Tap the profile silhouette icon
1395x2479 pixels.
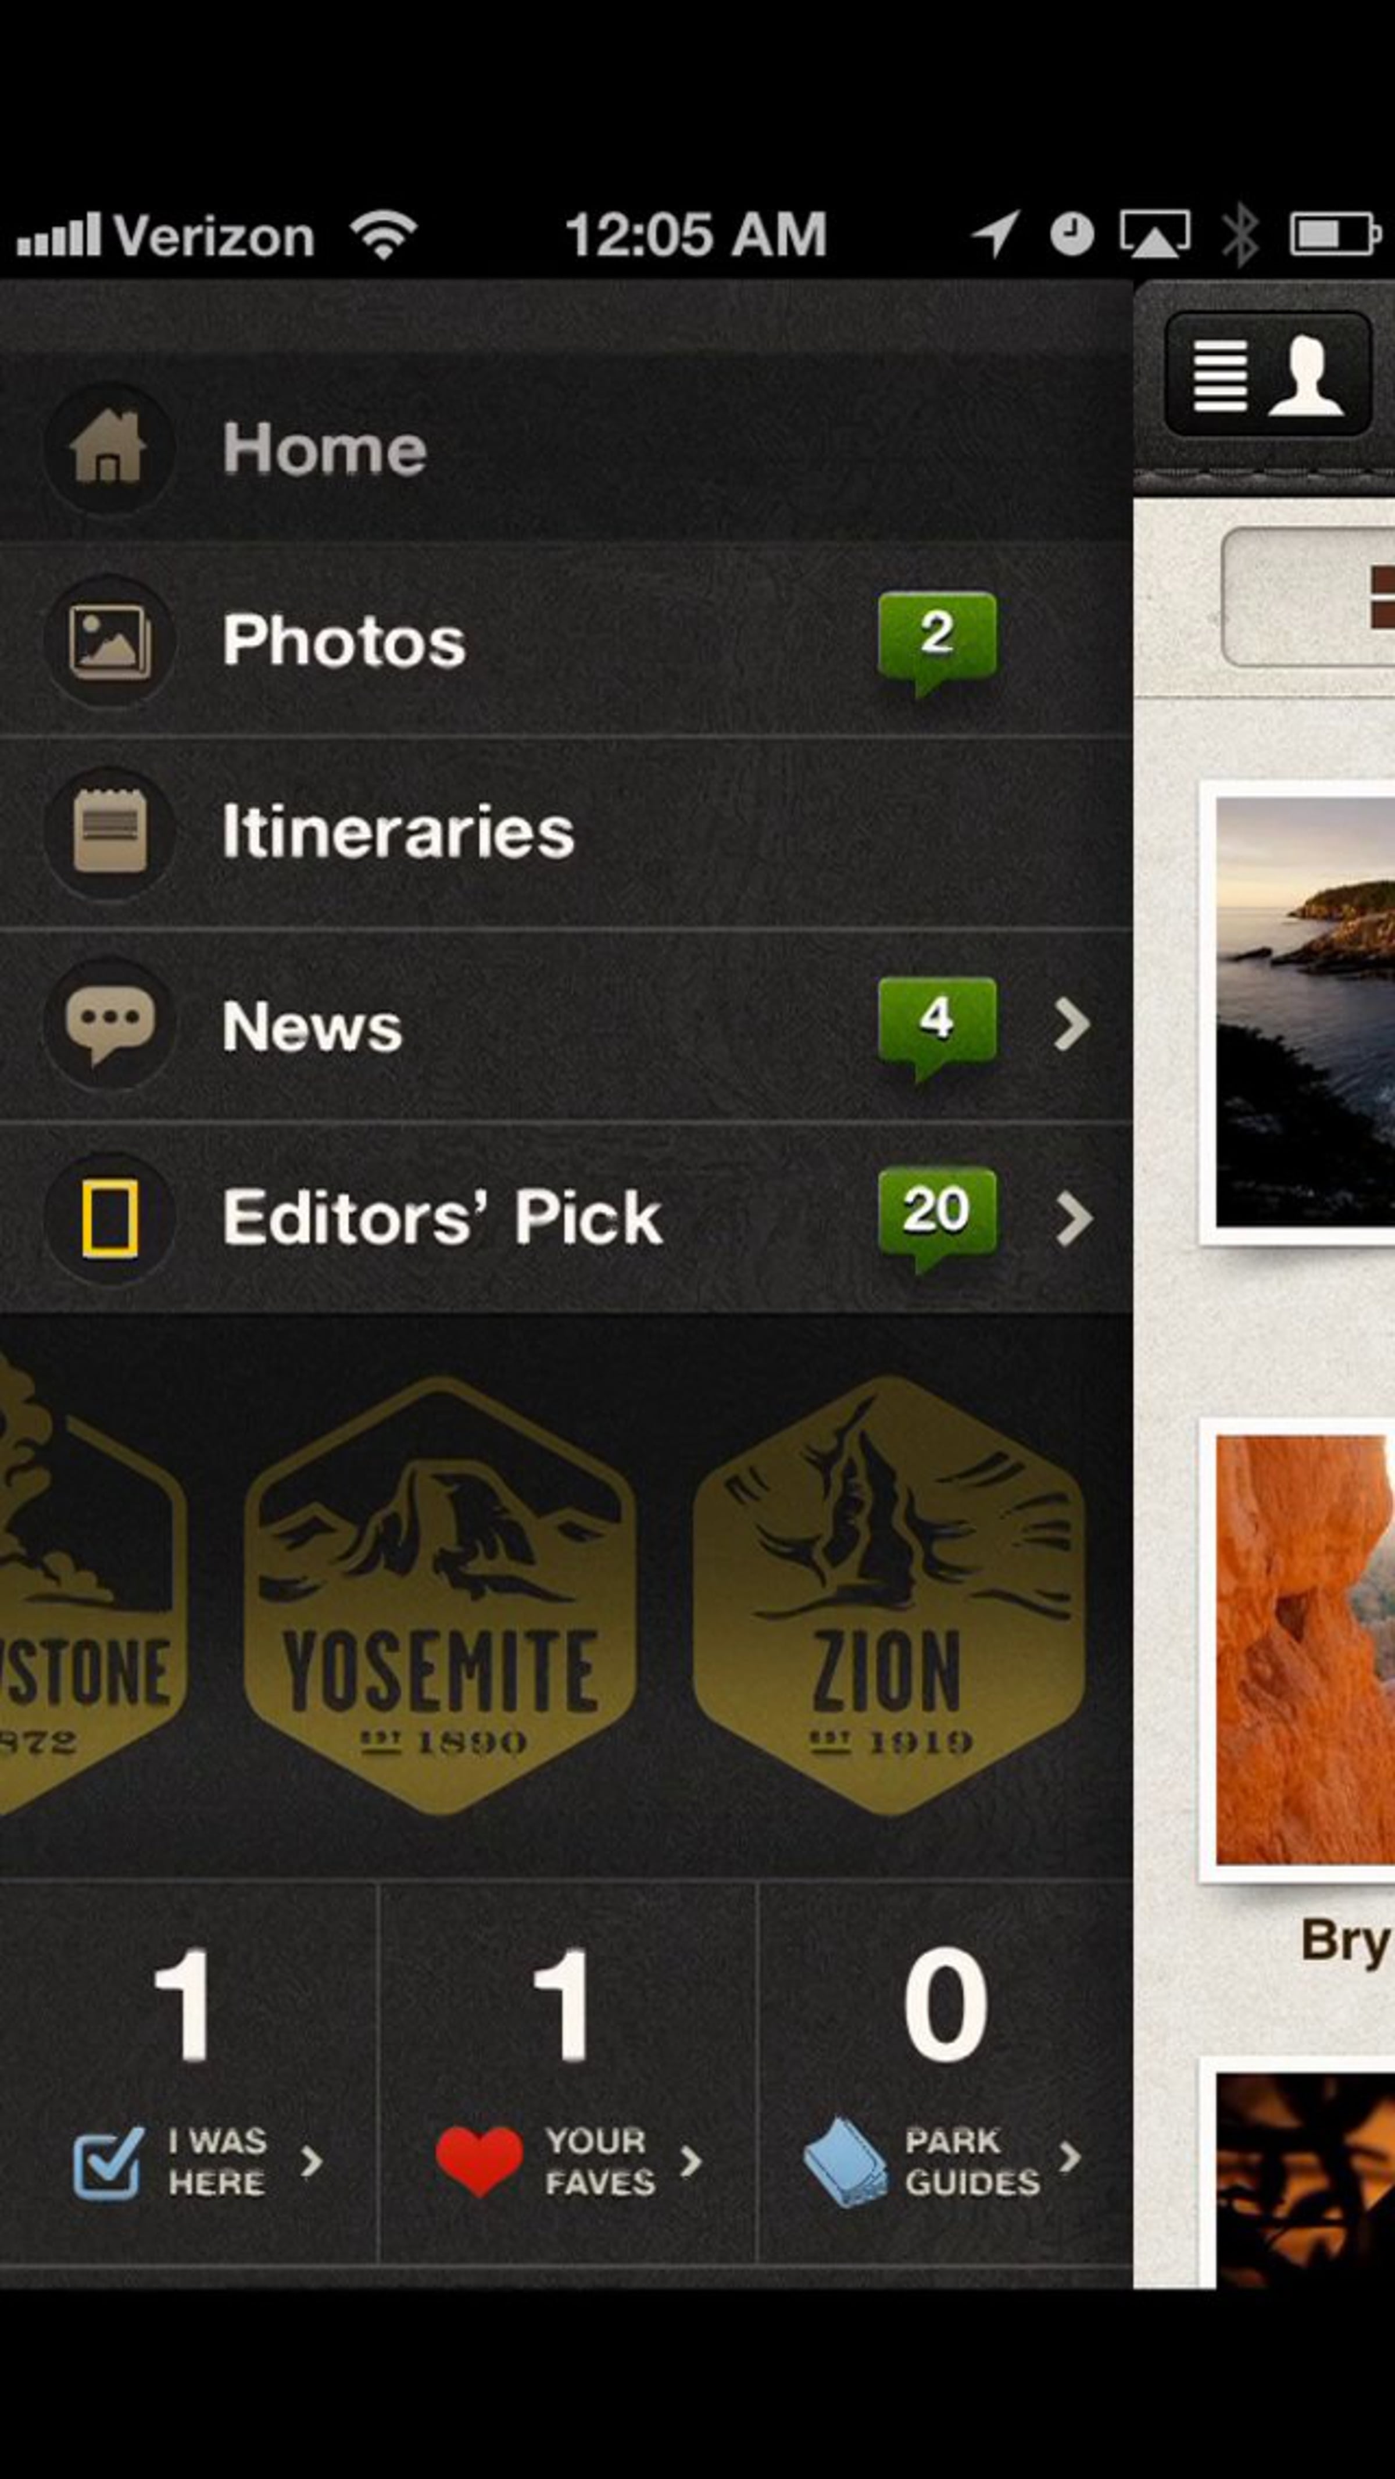[x=1307, y=376]
